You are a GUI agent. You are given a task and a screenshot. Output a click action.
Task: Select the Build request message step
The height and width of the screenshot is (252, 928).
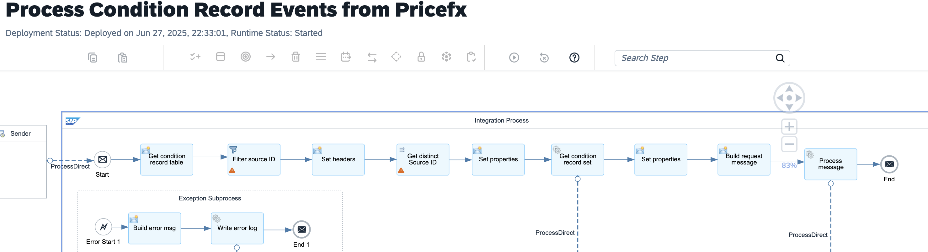744,159
